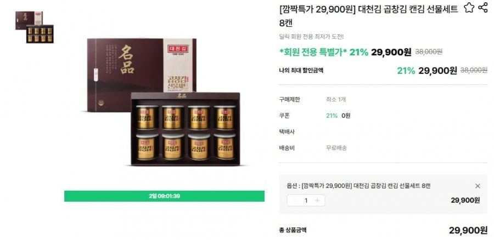Click the quantity input field

pos(306,201)
